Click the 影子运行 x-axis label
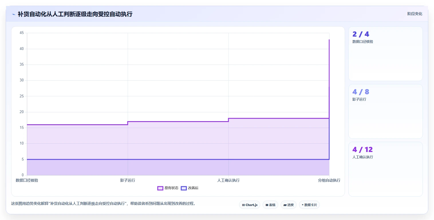The height and width of the screenshot is (220, 434). pyautogui.click(x=128, y=181)
